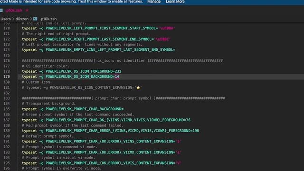Click the FOREGROUND value 76 on line 187
This screenshot has width=304, height=171.
[x=188, y=120]
